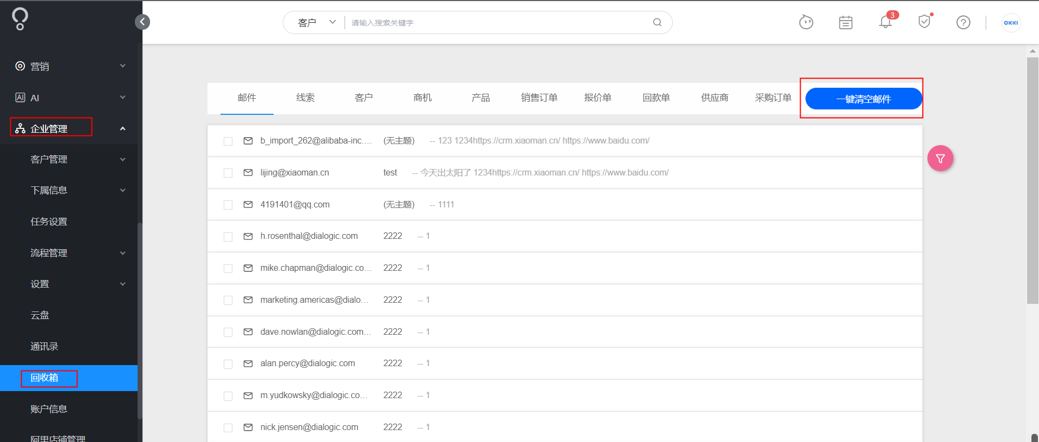Select checkbox for h.rosenthal@dialogic.com
The height and width of the screenshot is (442, 1039).
[228, 237]
